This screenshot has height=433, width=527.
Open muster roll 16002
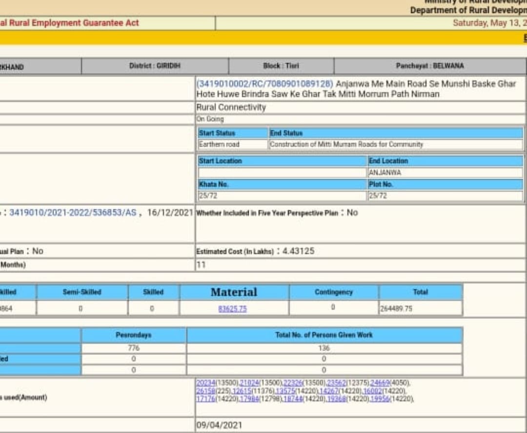coord(372,391)
